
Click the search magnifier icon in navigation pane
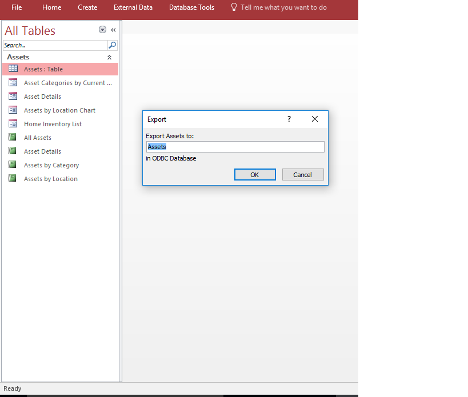[112, 45]
